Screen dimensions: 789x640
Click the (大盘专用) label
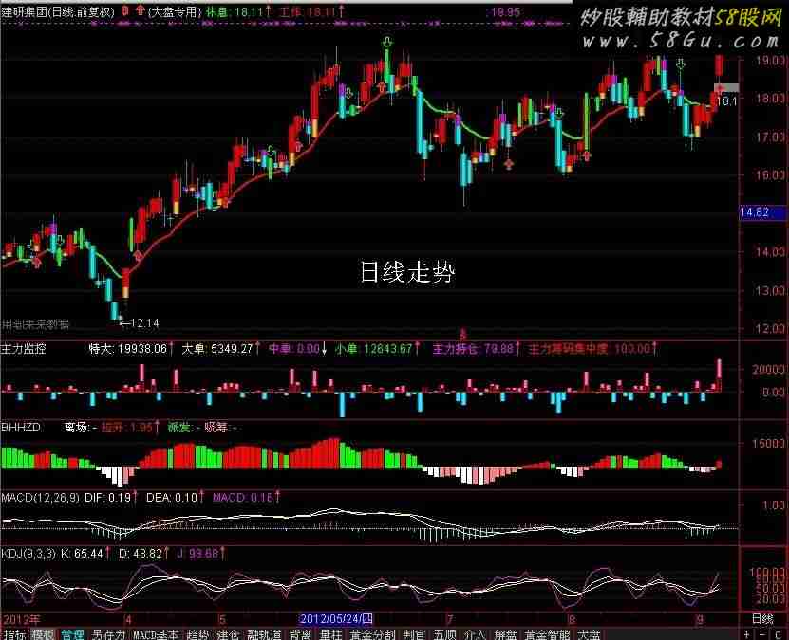click(175, 11)
